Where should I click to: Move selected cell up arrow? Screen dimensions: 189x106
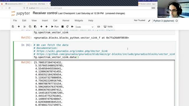[x=41, y=27]
